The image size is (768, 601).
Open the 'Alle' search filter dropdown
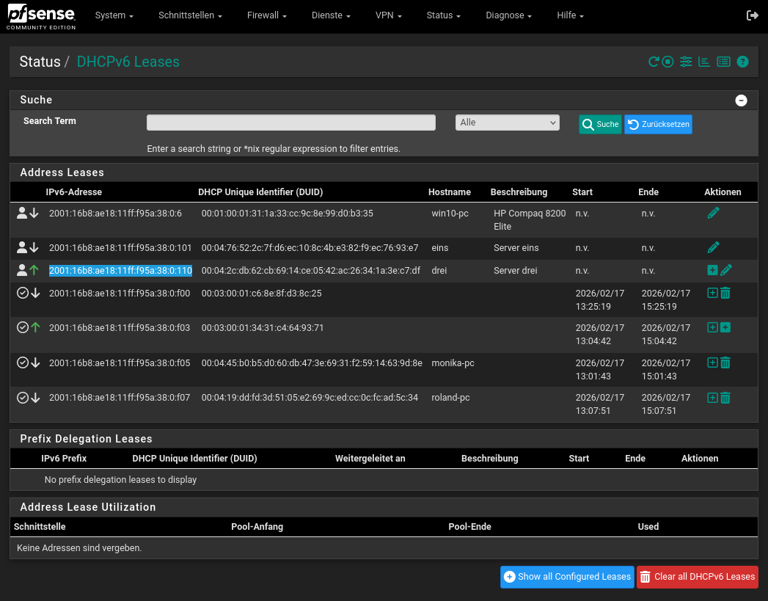508,123
